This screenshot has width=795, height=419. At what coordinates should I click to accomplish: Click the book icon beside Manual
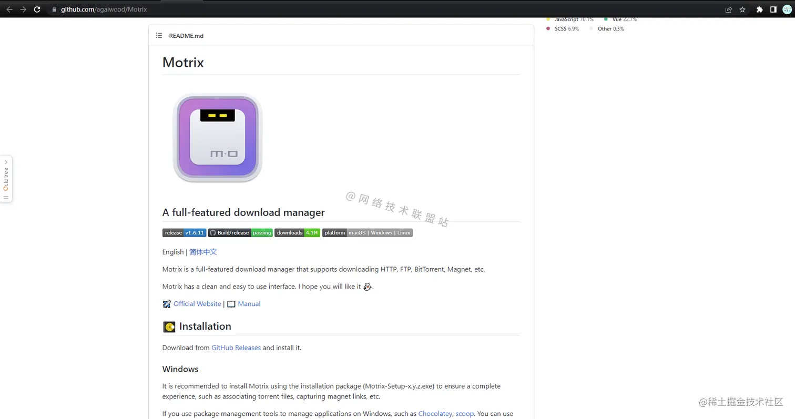231,304
